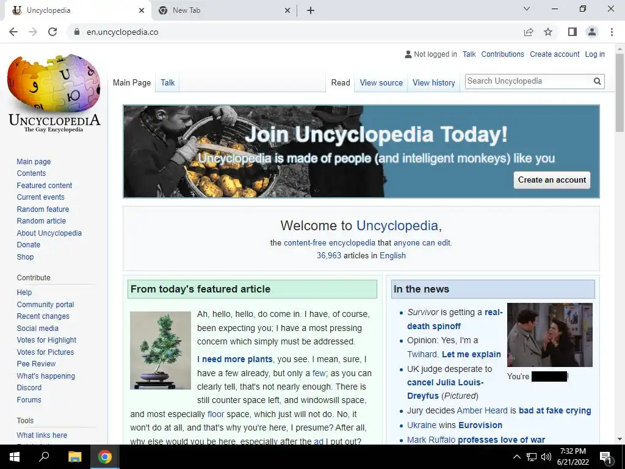
Task: Open the 36,963 articles count link
Action: [329, 256]
